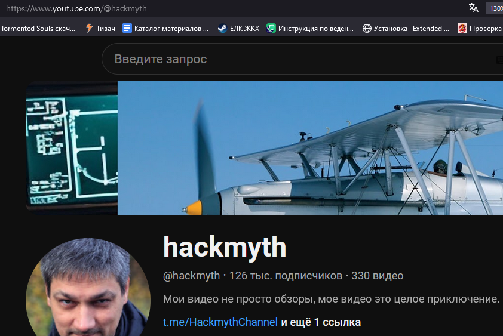503x336 pixels.
Task: Focus the Введите запрос search field
Action: (302, 59)
